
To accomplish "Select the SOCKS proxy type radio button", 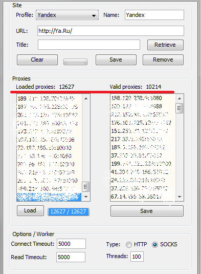I will [154, 244].
